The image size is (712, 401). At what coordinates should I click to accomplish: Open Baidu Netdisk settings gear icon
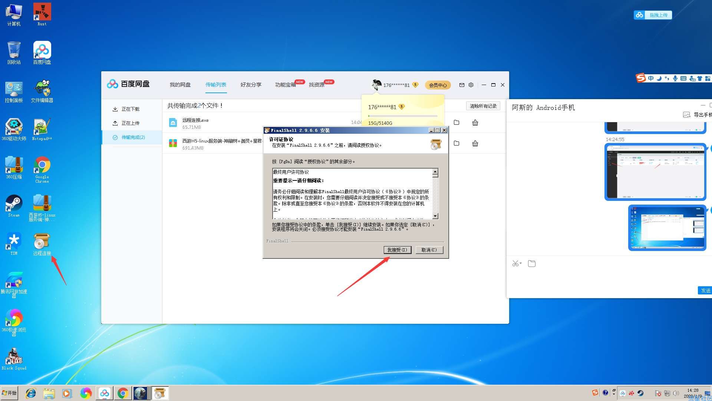[x=471, y=85]
